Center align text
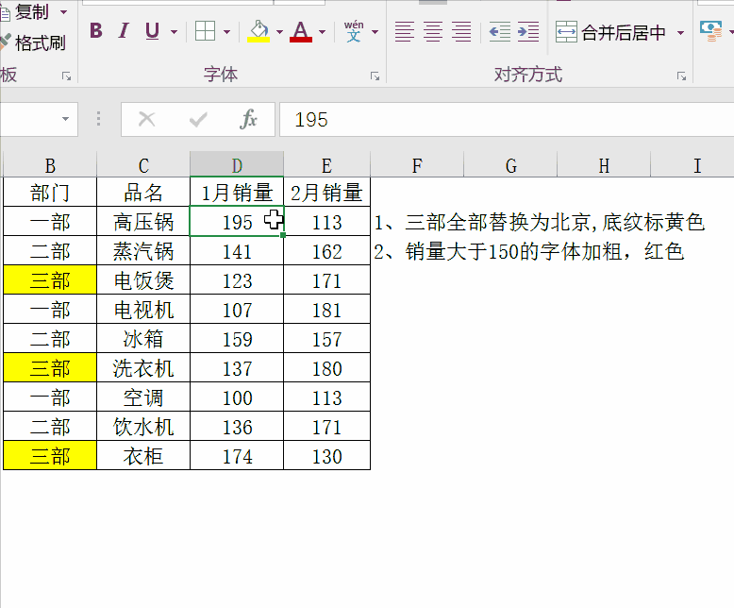This screenshot has width=734, height=608. tap(433, 31)
